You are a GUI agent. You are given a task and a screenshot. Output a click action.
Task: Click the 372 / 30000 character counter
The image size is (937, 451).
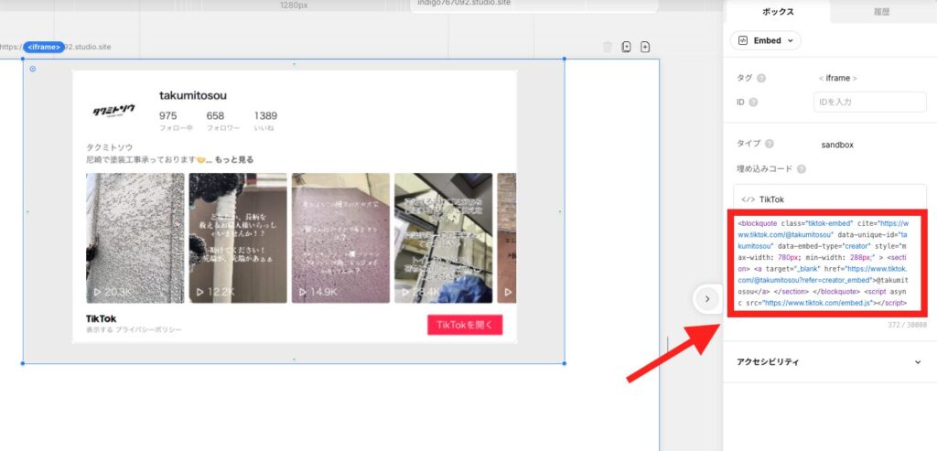pos(907,325)
